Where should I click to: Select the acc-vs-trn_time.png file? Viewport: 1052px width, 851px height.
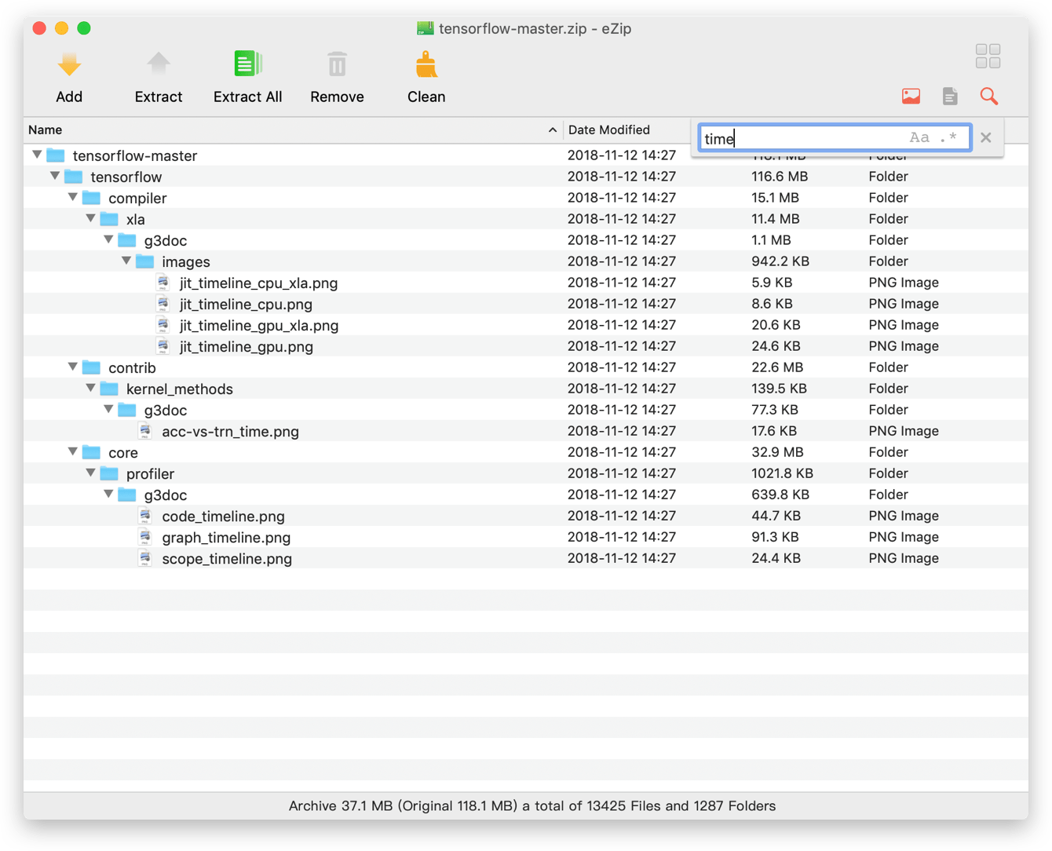pyautogui.click(x=230, y=432)
